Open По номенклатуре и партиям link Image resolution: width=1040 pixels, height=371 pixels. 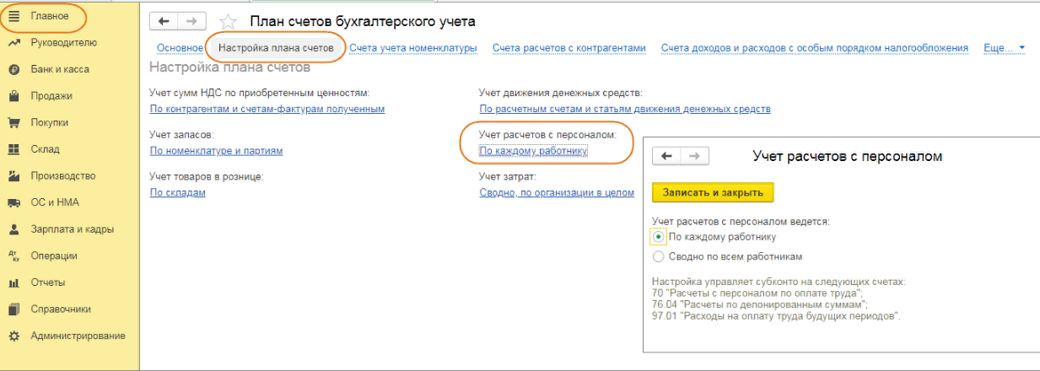coord(216,151)
